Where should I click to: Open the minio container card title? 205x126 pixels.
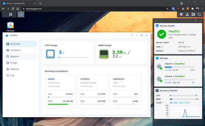pos(51,79)
